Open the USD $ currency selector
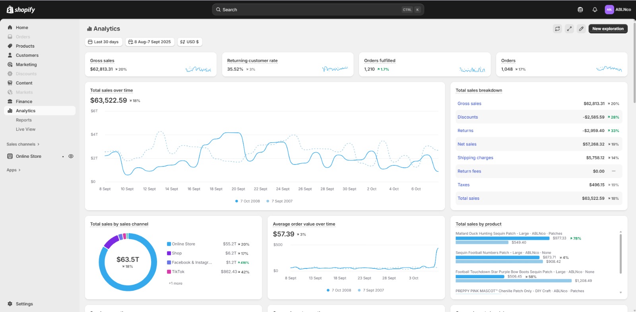The image size is (636, 312). 190,42
